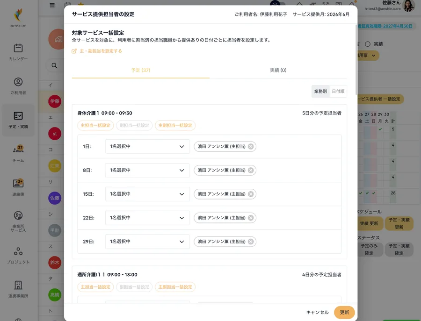Click the app logo in the sidebar
This screenshot has height=321, width=421.
(18, 15)
